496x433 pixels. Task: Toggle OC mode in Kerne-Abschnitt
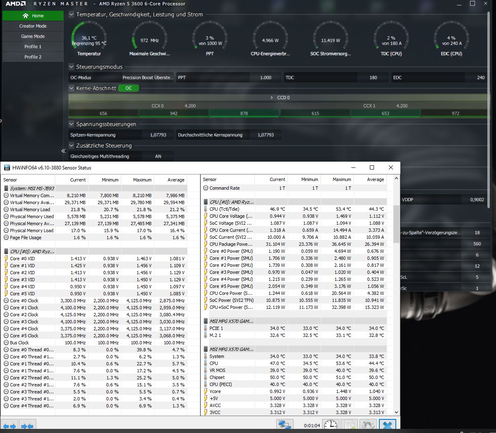tap(128, 88)
